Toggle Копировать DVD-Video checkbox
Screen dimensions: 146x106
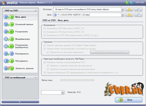point(45,28)
